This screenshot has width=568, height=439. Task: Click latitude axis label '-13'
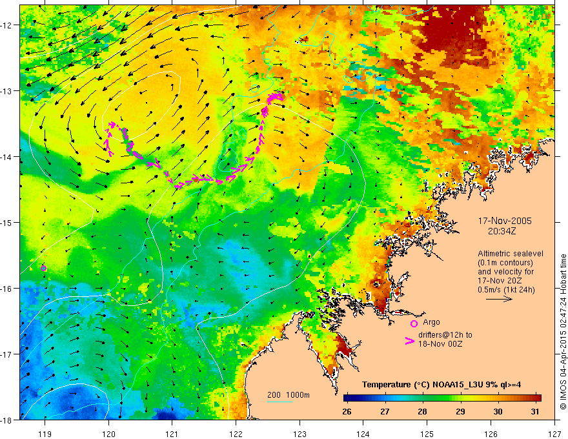click(6, 91)
